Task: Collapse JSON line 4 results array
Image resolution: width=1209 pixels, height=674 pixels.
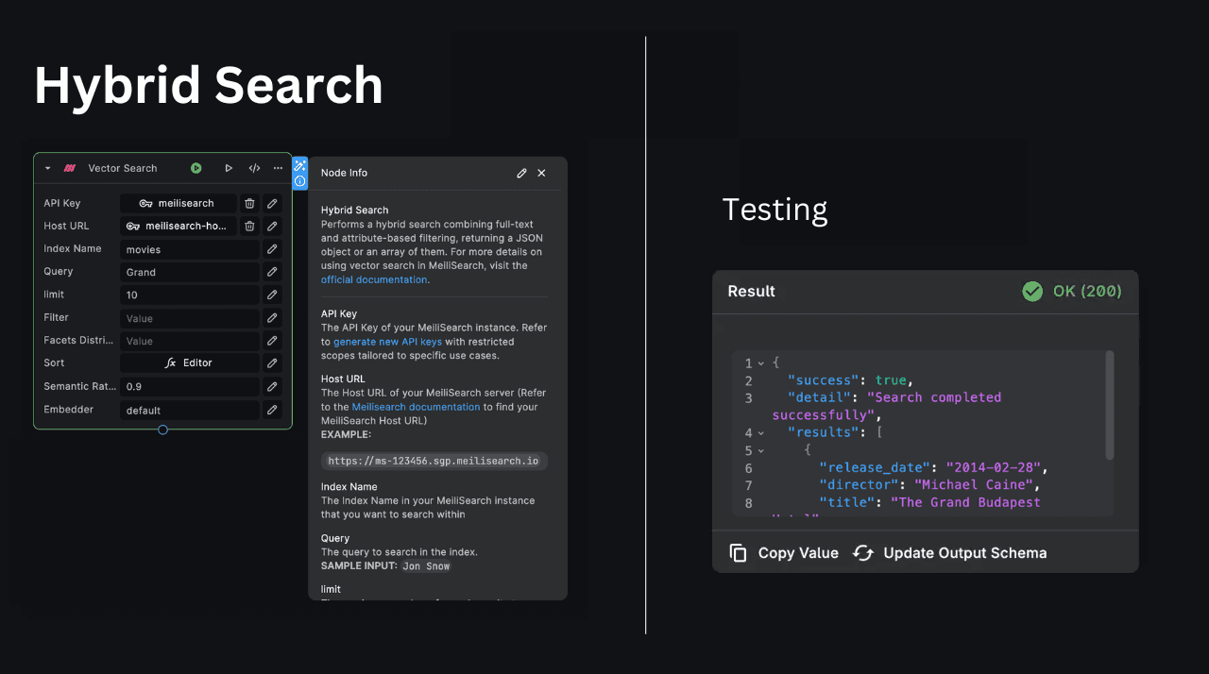Action: click(761, 433)
